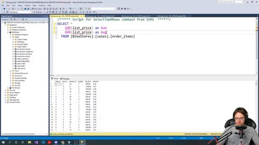Open the View menu
This screenshot has height=145, width=259.
click(13, 5)
